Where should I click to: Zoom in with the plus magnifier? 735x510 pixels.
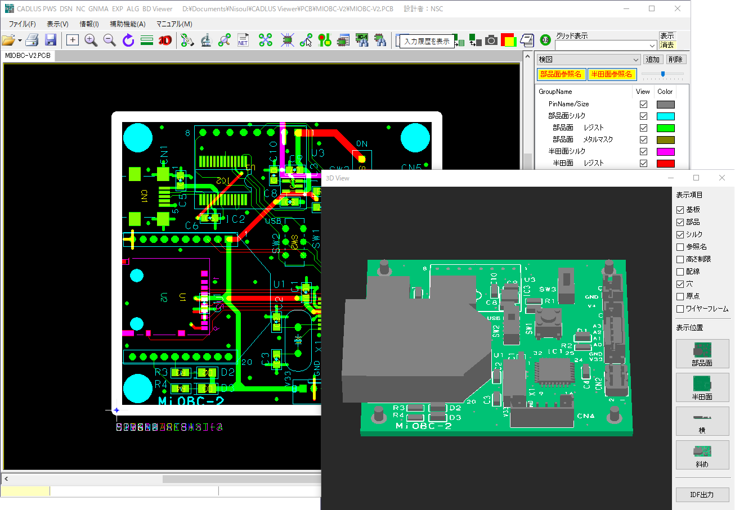[x=91, y=40]
